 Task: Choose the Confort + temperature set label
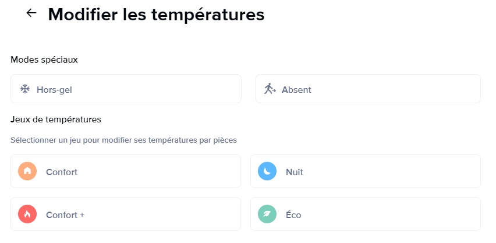pos(65,215)
